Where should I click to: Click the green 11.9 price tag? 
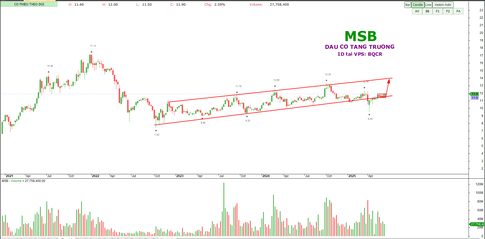(474, 94)
